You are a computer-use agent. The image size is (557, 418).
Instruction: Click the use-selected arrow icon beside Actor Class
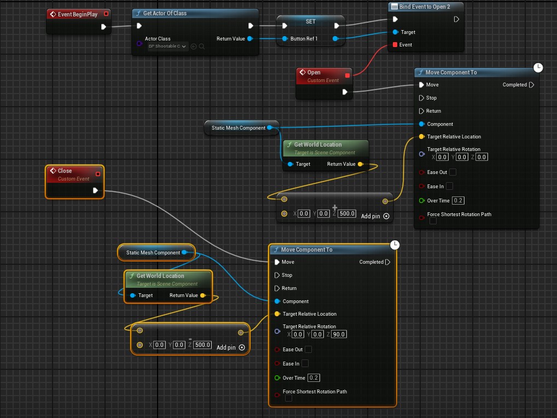194,47
